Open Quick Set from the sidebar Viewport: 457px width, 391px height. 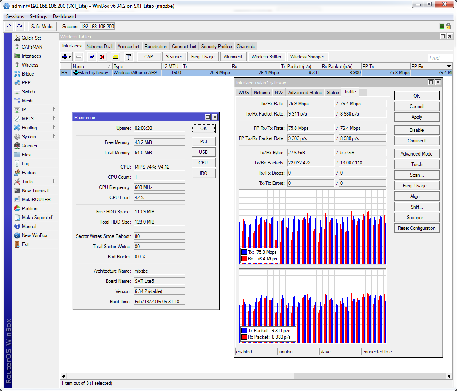[x=31, y=38]
